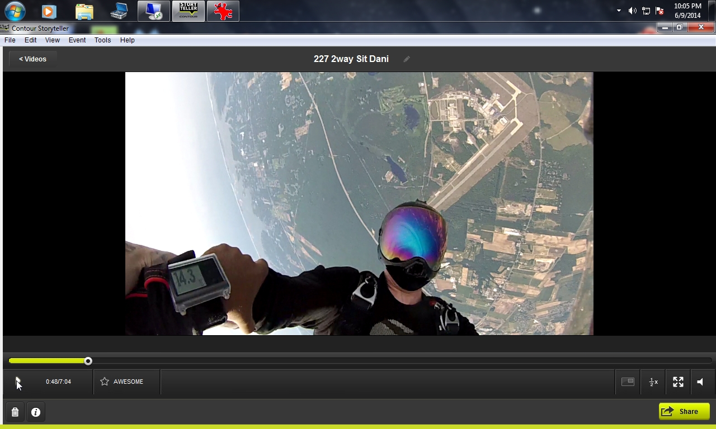The height and width of the screenshot is (429, 716).
Task: Enter fullscreen video mode
Action: point(678,382)
